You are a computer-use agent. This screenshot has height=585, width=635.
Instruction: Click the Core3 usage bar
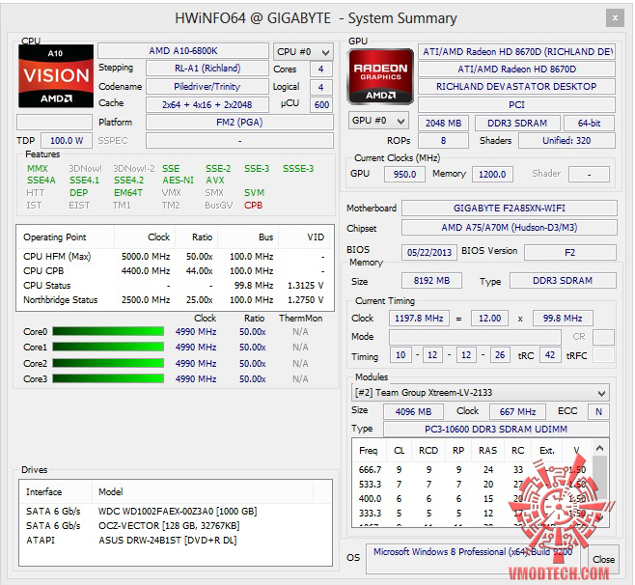pyautogui.click(x=108, y=378)
